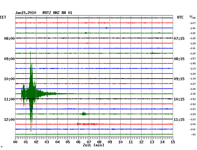Click the DC value -120

pyautogui.click(x=192, y=33)
